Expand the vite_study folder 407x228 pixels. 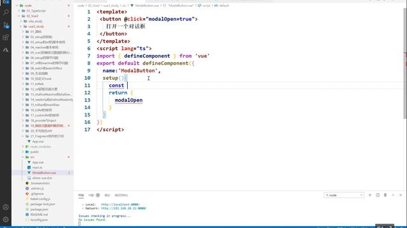[21, 21]
